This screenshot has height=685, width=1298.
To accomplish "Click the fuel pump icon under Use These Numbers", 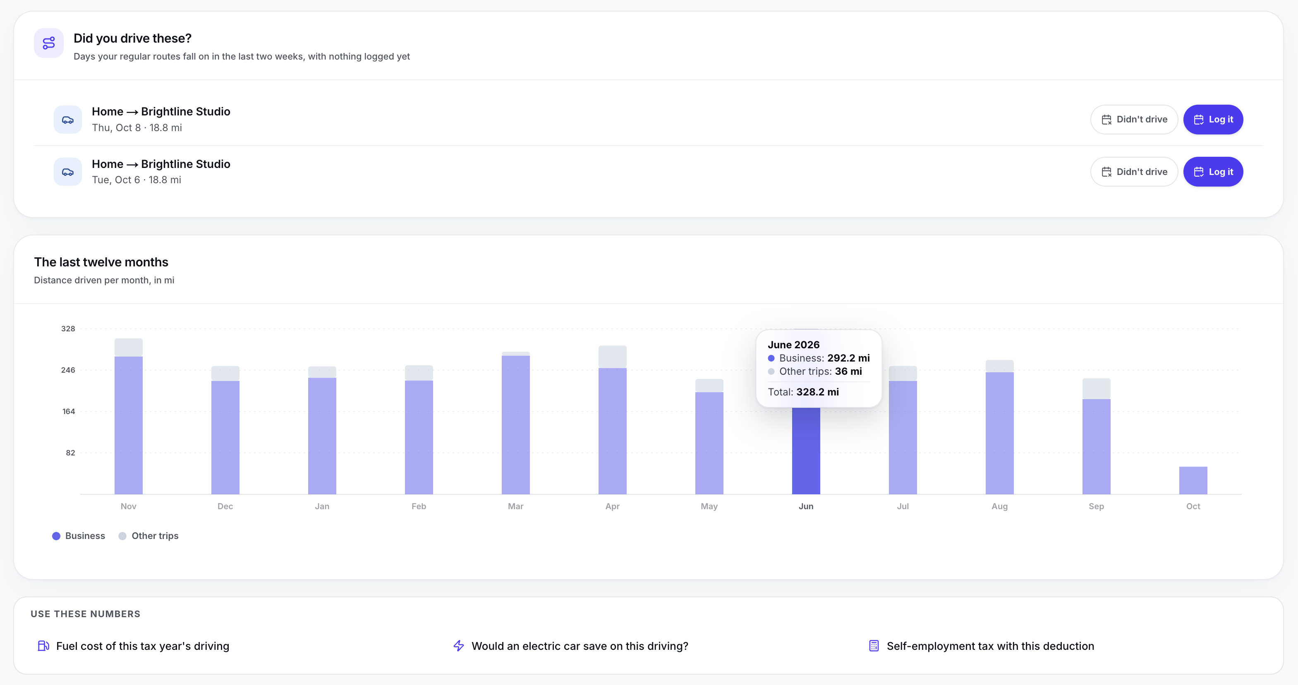I will coord(43,646).
